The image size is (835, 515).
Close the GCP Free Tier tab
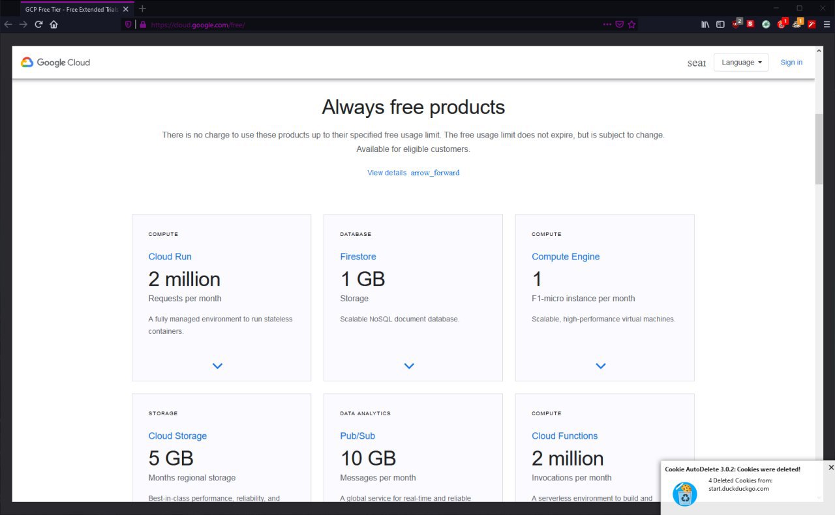coord(126,9)
